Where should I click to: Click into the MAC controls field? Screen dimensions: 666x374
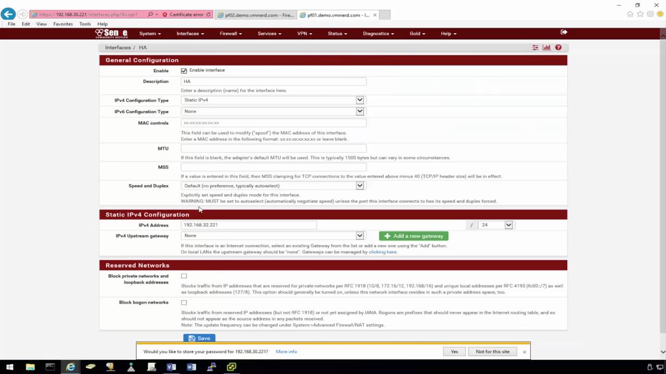point(274,123)
